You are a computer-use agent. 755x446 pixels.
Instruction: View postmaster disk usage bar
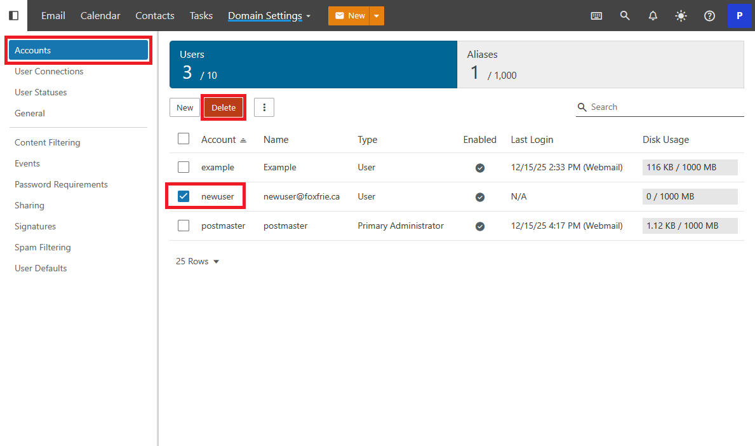(690, 226)
